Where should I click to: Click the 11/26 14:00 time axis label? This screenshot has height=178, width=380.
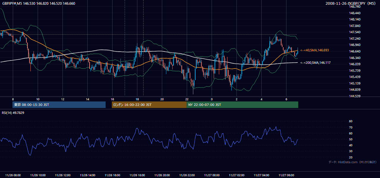pos(87,175)
